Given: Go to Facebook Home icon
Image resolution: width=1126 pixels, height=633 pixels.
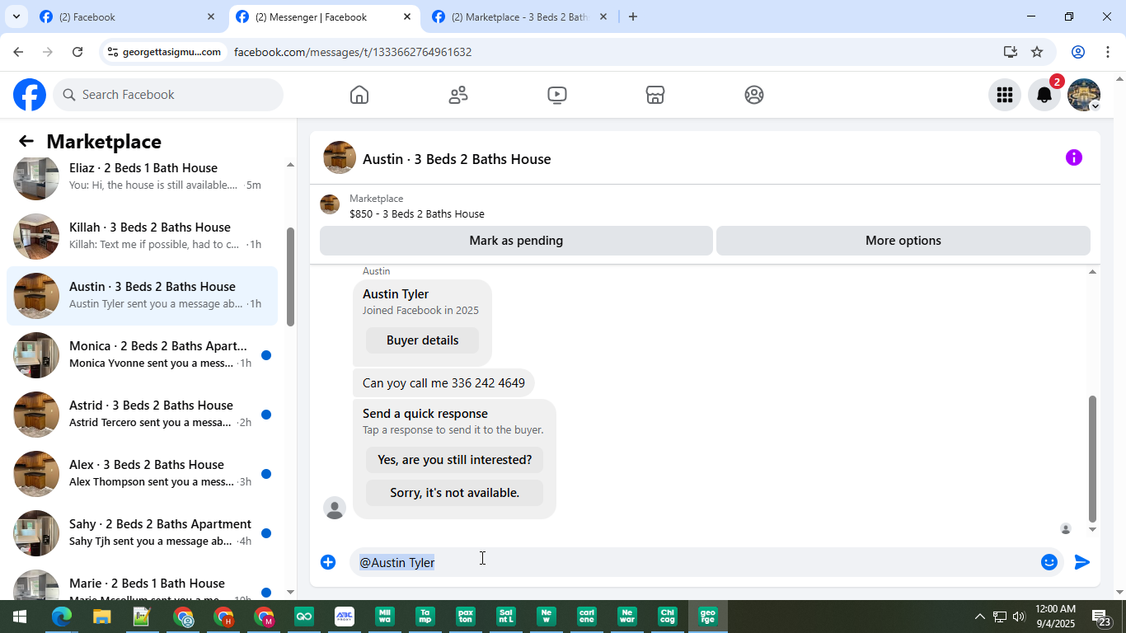Looking at the screenshot, I should click(x=359, y=95).
